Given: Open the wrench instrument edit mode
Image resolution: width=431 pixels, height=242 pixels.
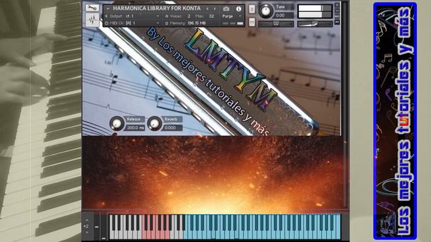Looking at the screenshot, I should point(92,7).
